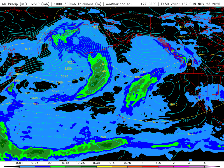224x168 pixels.
Task: Pick the yellow 0.35–0.5 legend swatch
Action: coord(104,167)
